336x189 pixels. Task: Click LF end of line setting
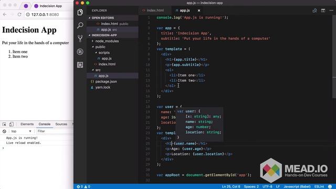click(278, 187)
